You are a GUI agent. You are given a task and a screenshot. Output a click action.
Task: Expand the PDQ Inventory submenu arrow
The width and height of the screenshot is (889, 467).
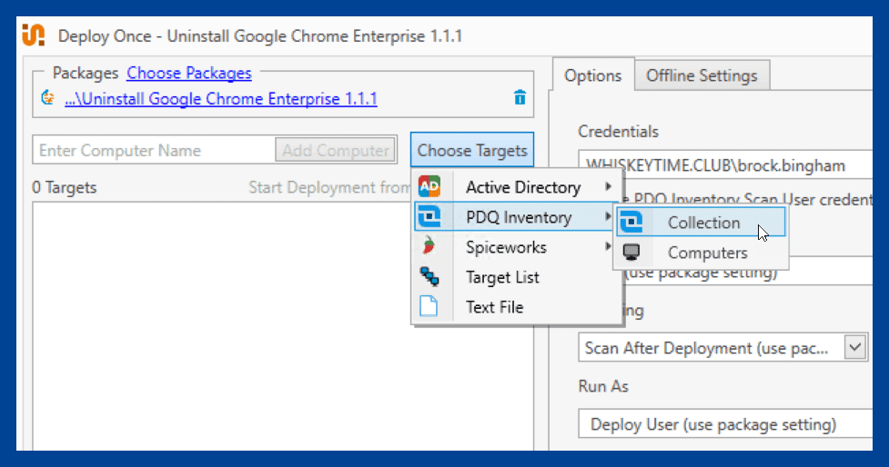pyautogui.click(x=608, y=216)
